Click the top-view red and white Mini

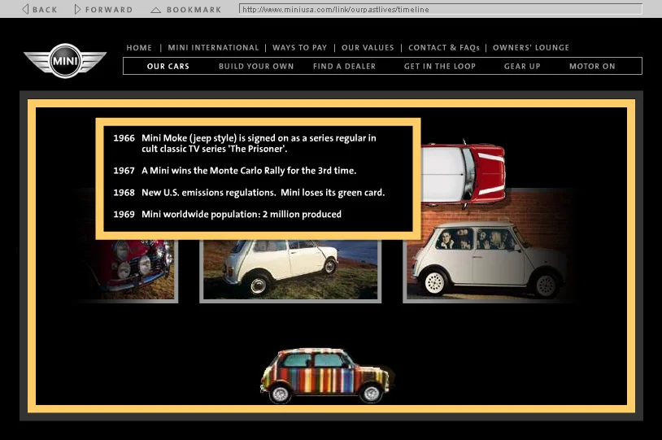pyautogui.click(x=463, y=174)
